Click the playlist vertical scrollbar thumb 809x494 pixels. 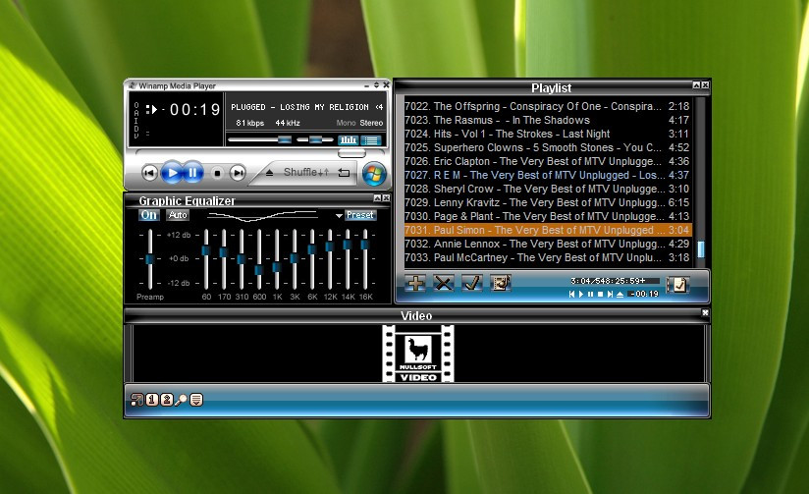click(701, 248)
